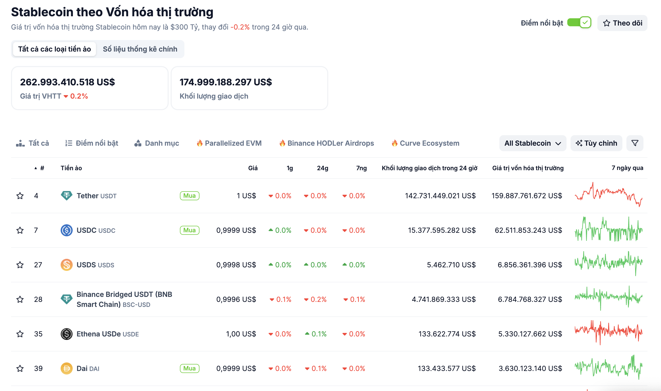Click the USDC coin logo
The height and width of the screenshot is (391, 661).
[66, 230]
